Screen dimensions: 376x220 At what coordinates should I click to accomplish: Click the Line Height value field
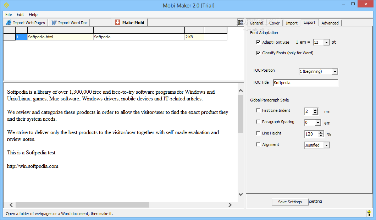311,134
